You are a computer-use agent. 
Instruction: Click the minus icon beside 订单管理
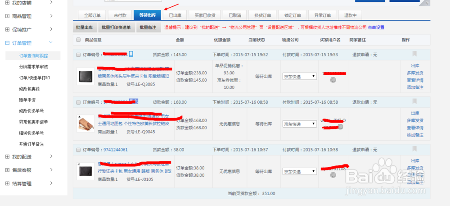pyautogui.click(x=7, y=43)
